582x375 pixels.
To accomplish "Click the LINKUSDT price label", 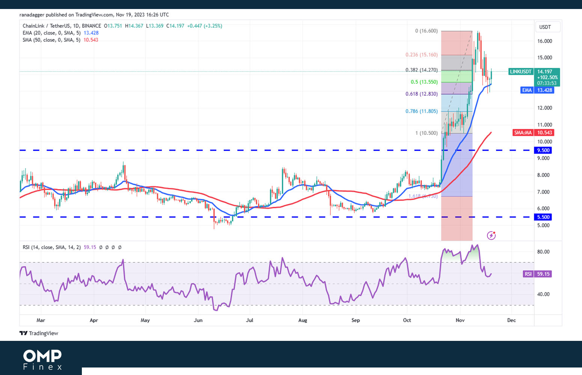I will [521, 72].
